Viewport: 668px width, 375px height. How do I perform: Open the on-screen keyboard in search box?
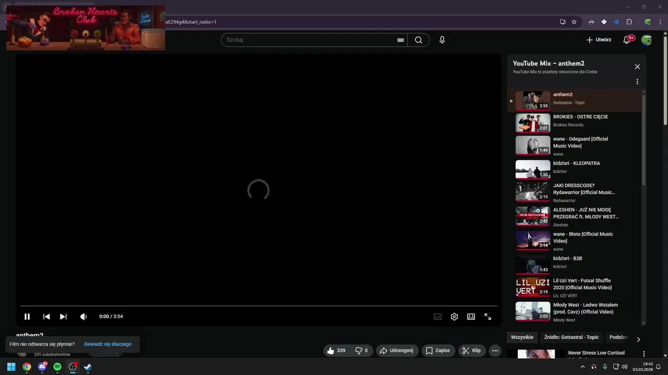401,40
